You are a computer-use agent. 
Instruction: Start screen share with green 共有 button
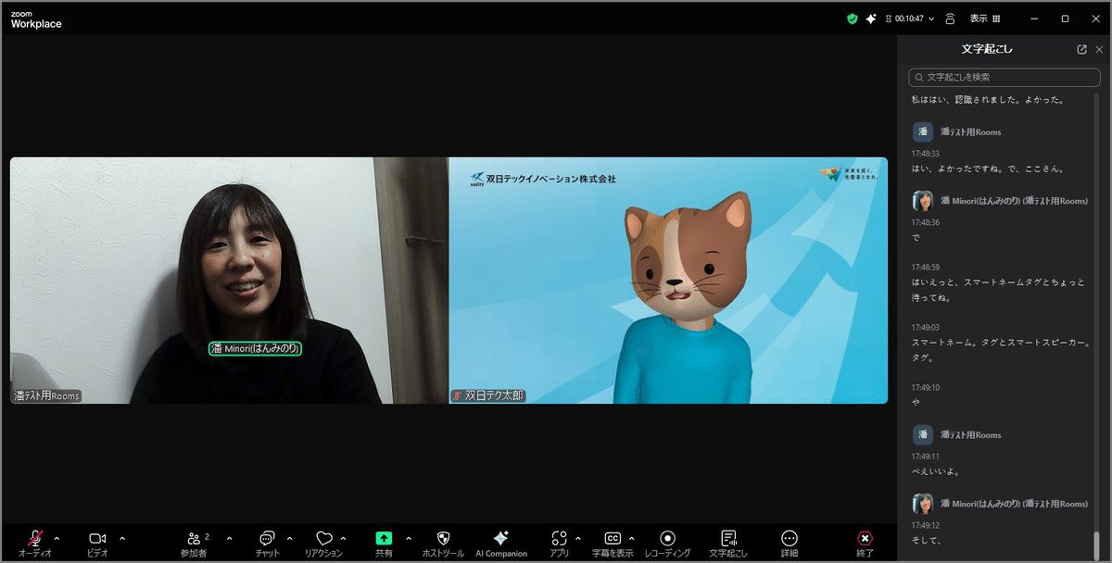[384, 543]
